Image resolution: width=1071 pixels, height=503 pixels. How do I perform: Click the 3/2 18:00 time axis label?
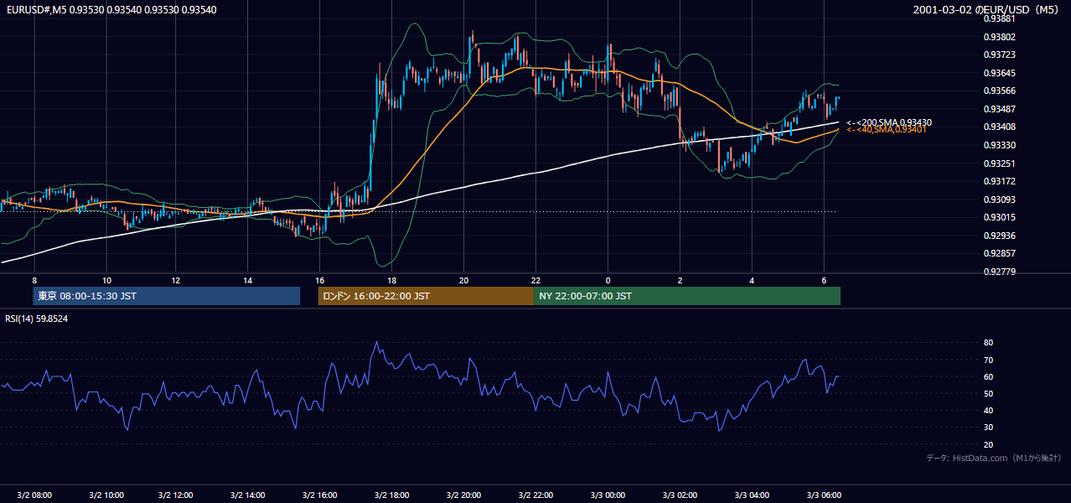pos(392,495)
